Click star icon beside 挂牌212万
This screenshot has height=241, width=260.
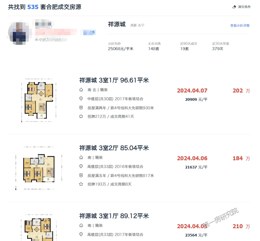click(x=81, y=117)
